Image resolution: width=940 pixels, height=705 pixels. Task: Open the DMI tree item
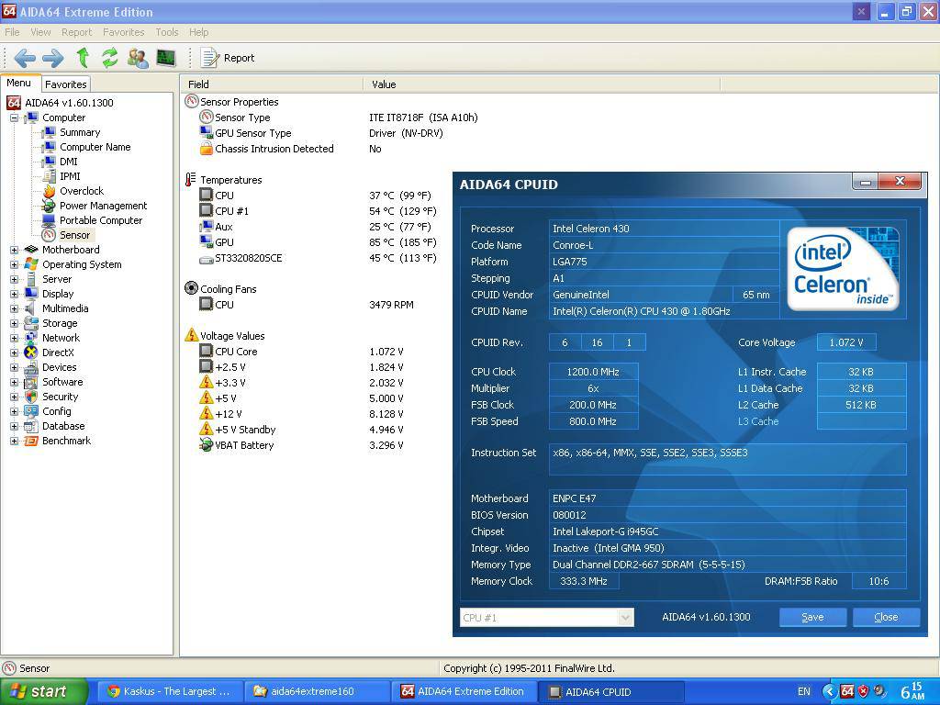(x=68, y=162)
